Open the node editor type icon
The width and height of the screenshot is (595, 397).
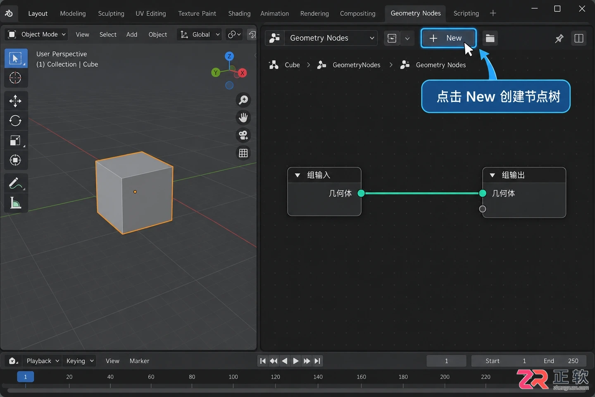275,38
